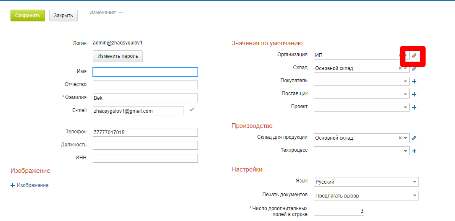Open the Печать документов dropdown
This screenshot has width=455, height=221.
click(366, 195)
